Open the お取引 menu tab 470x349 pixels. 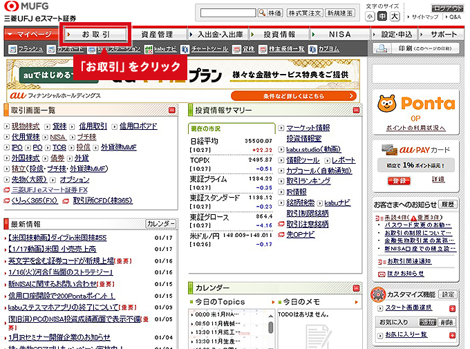96,35
